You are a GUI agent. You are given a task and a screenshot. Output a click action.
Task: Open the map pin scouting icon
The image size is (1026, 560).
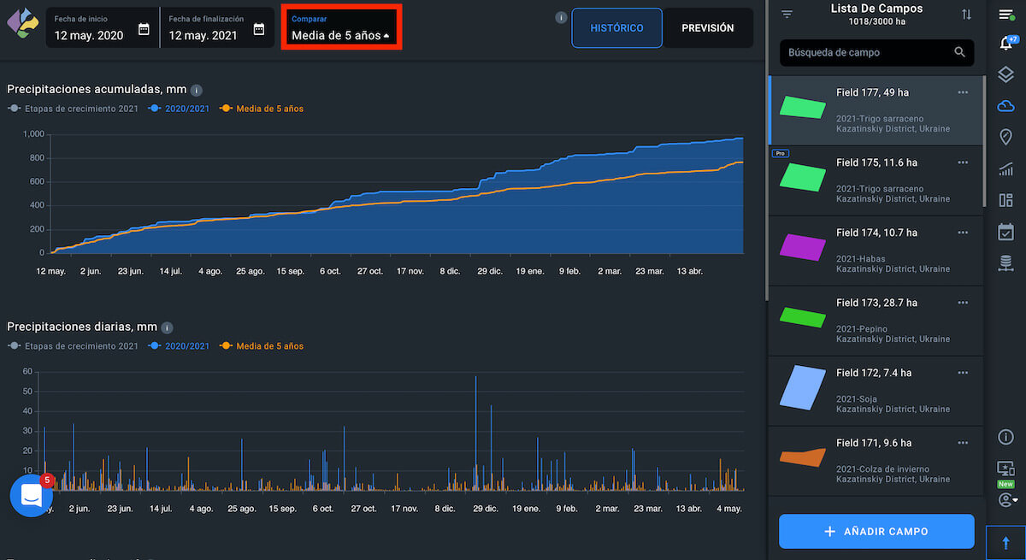(x=1005, y=137)
